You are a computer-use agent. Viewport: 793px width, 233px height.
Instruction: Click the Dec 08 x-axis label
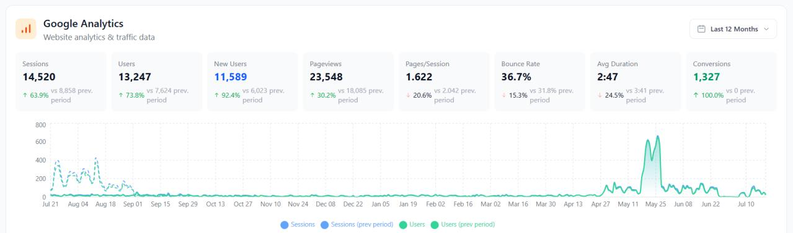[x=325, y=204]
